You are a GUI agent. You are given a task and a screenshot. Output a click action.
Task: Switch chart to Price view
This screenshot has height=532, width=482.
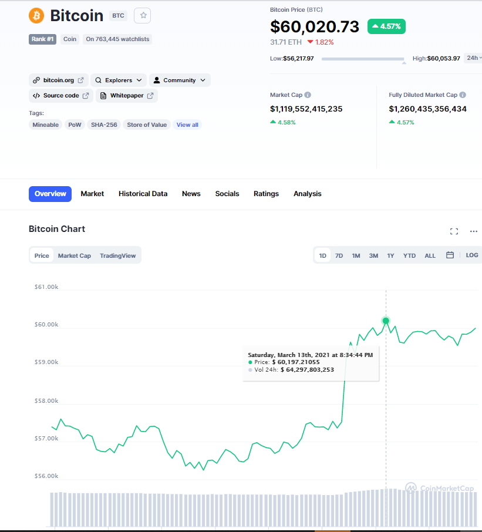[x=42, y=255]
